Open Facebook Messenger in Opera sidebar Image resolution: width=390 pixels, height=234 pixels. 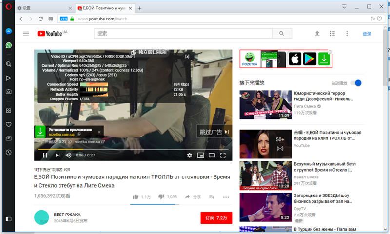pos(8,31)
